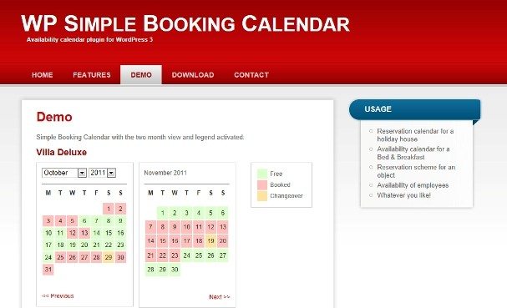507x308 pixels.
Task: Click the green Free legend swatch
Action: [262, 174]
